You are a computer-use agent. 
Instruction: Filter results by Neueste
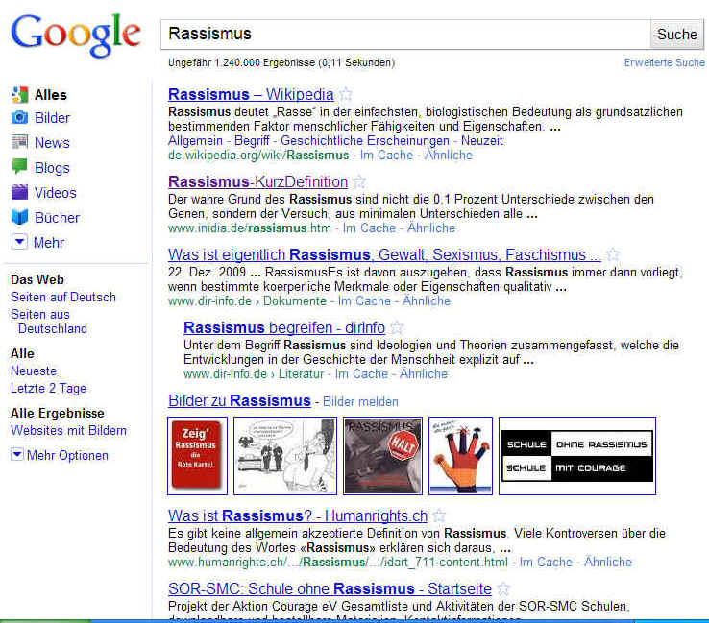point(34,371)
